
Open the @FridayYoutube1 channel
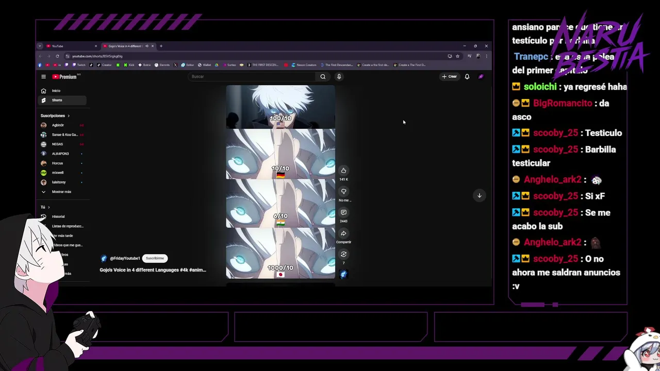coord(124,258)
